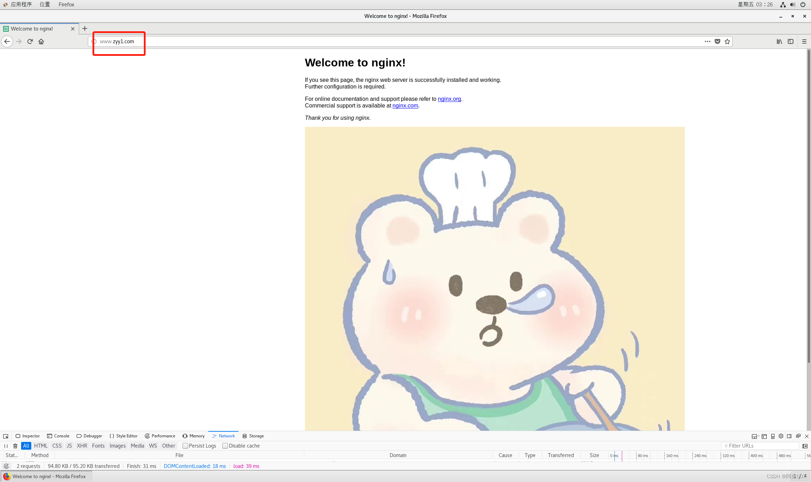Click the forward navigation arrow
This screenshot has height=482, width=811.
click(19, 41)
